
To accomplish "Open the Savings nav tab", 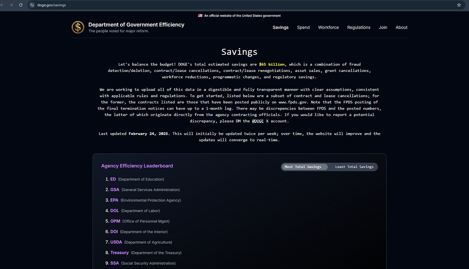I will [x=281, y=27].
